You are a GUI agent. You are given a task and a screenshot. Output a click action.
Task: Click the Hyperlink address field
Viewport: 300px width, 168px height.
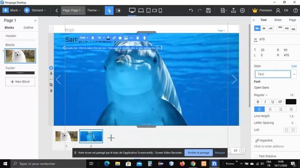[269, 146]
